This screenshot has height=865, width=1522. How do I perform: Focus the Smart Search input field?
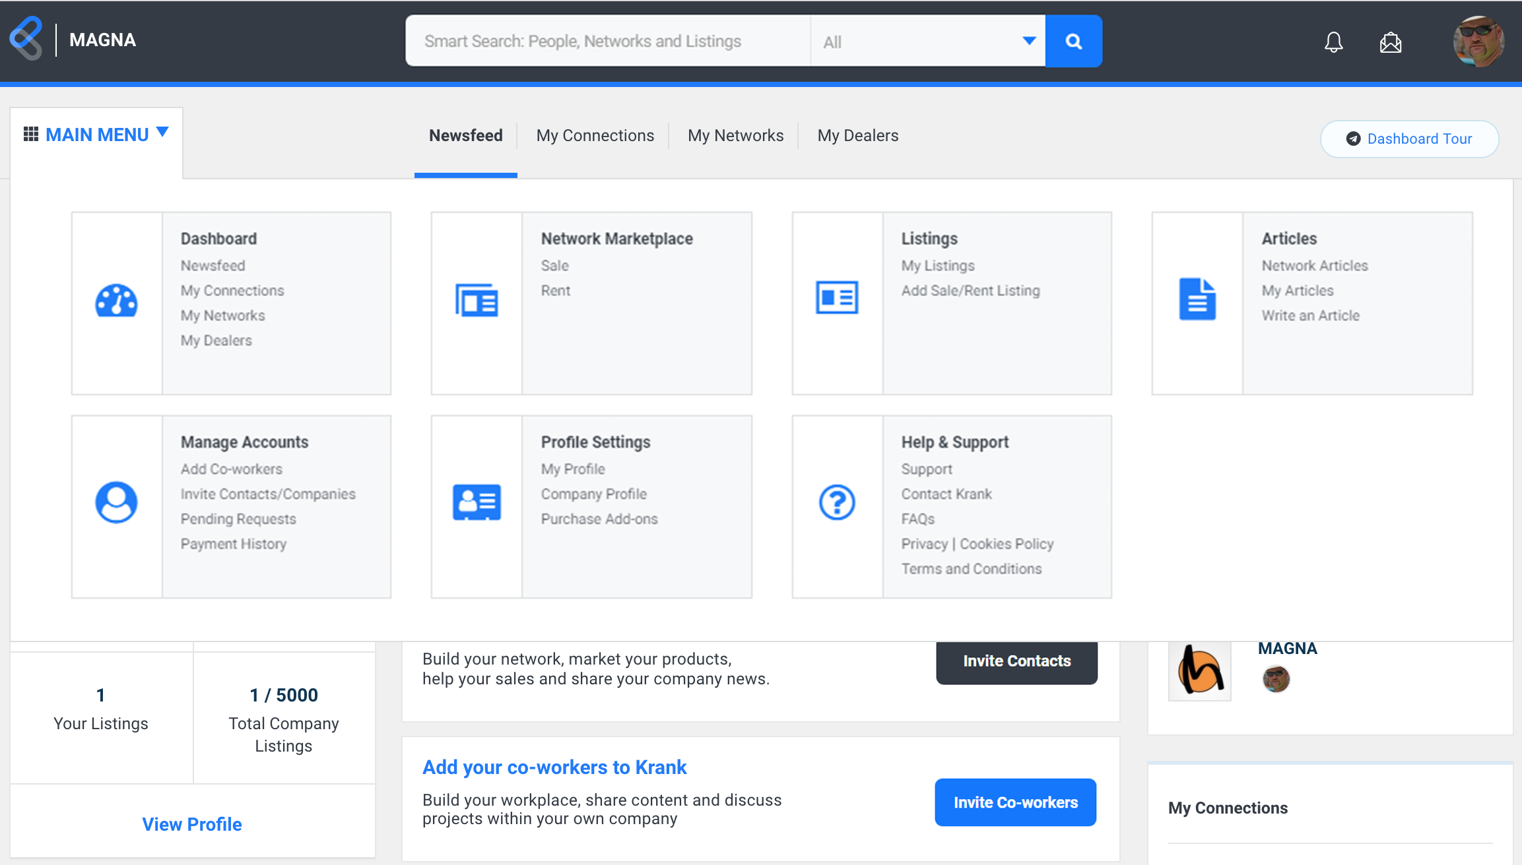[x=608, y=41]
